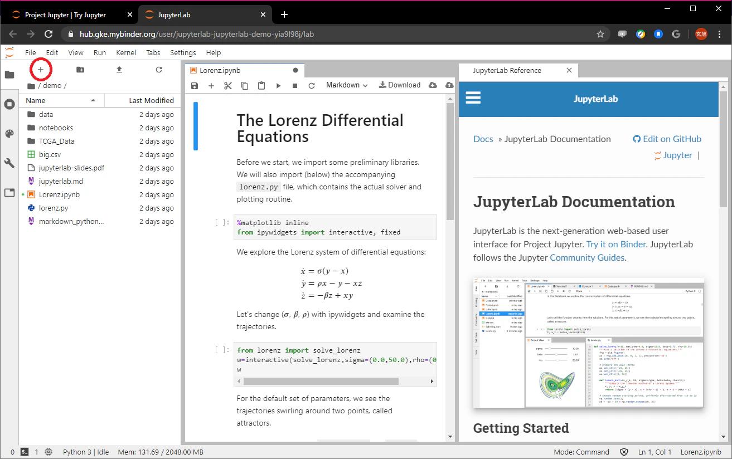Viewport: 732px width, 459px height.
Task: Click the New Launcher plus icon
Action: [40, 70]
